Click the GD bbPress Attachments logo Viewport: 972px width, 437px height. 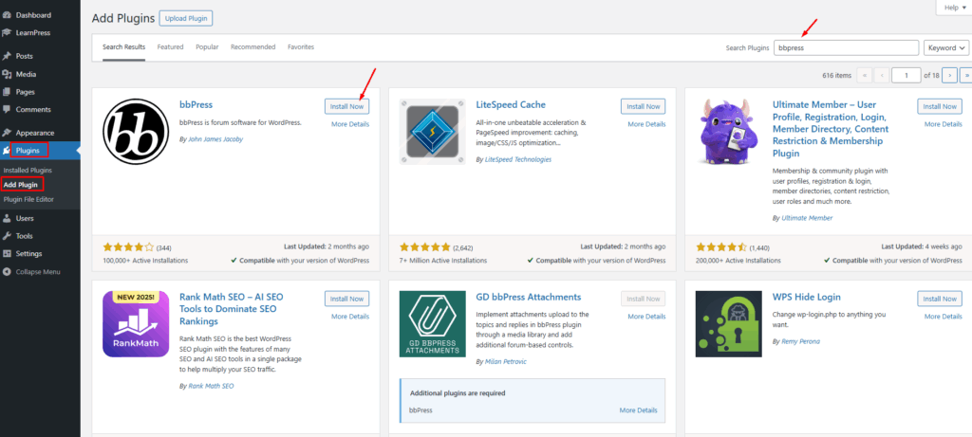click(433, 324)
